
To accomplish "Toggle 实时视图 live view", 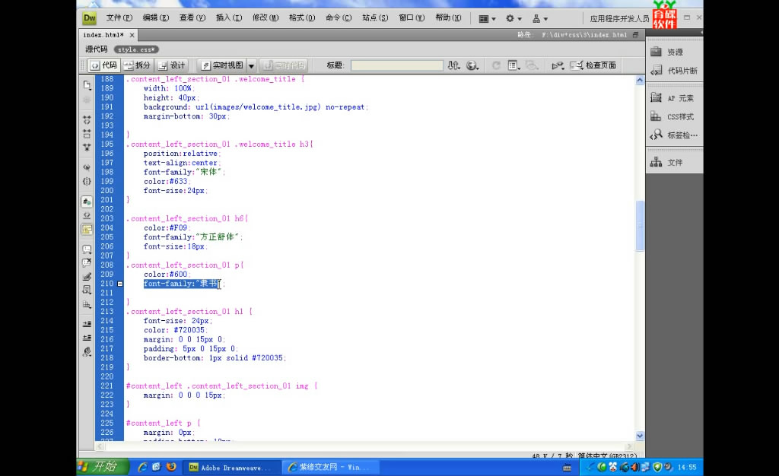I will [x=222, y=65].
